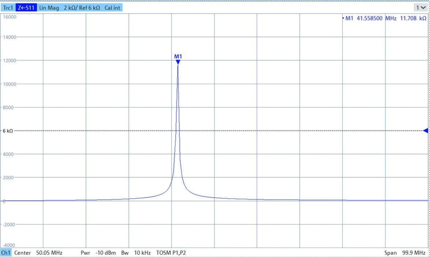Click the -2000 y-axis label
Screen dimensions: 430x257
pyautogui.click(x=9, y=224)
